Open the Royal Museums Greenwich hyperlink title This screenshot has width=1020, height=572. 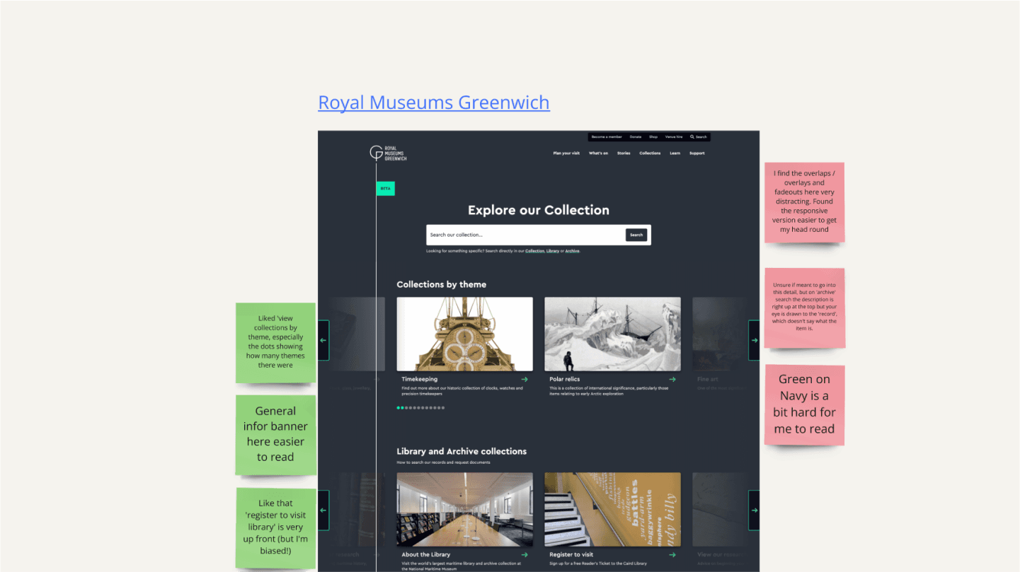pos(434,103)
